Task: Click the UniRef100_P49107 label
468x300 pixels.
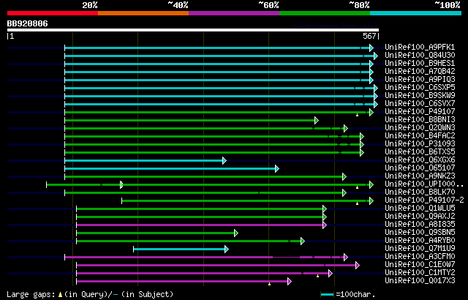Action: (x=420, y=112)
